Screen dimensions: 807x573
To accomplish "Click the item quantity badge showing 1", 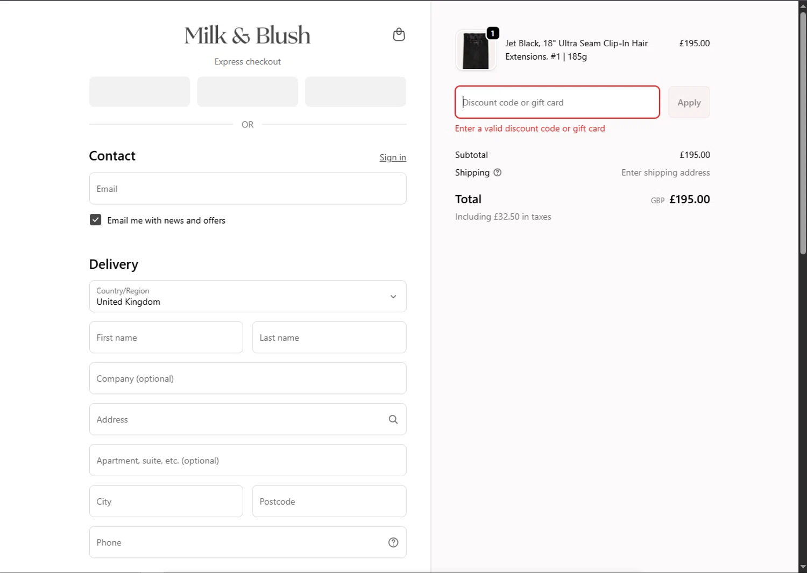I will (493, 33).
